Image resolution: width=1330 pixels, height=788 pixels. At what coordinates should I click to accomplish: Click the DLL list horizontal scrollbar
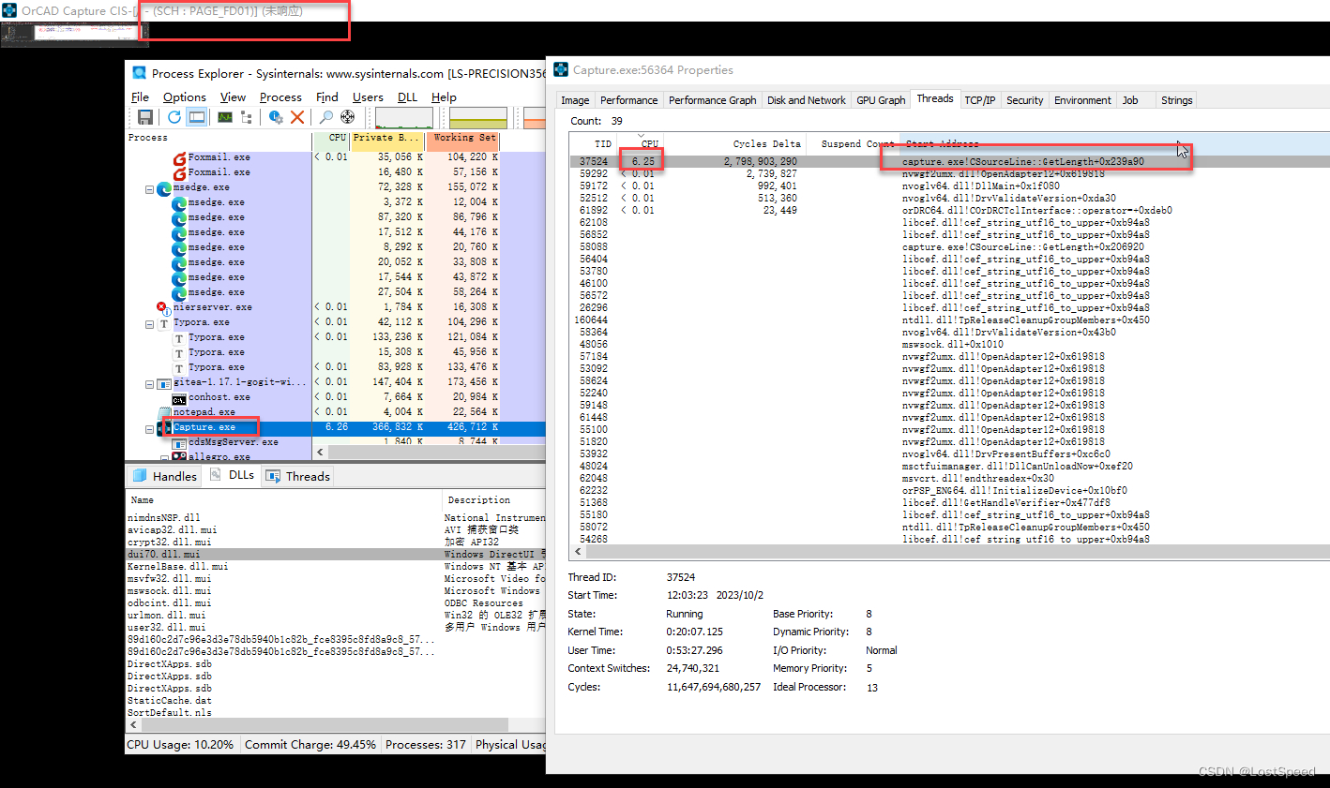click(x=319, y=725)
